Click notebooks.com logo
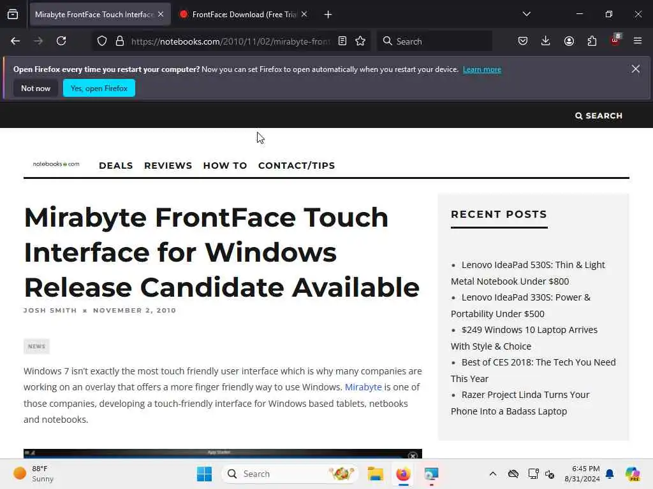 pyautogui.click(x=56, y=164)
